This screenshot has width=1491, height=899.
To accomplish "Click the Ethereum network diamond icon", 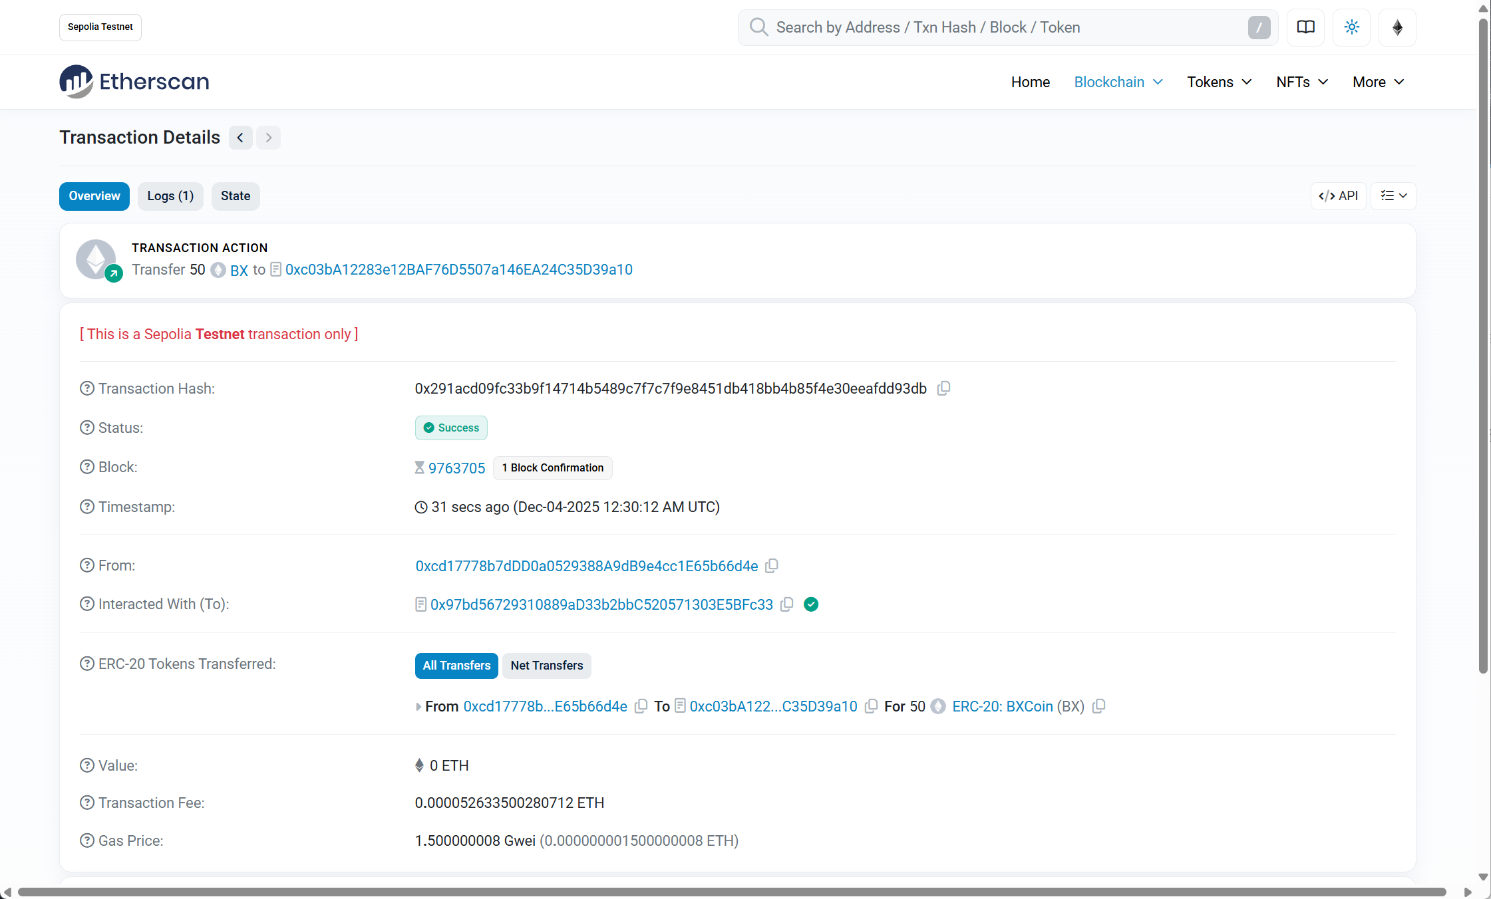I will click(x=1397, y=27).
